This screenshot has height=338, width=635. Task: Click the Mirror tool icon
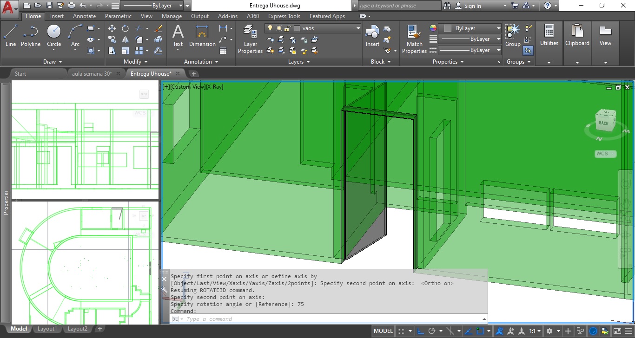(x=126, y=39)
